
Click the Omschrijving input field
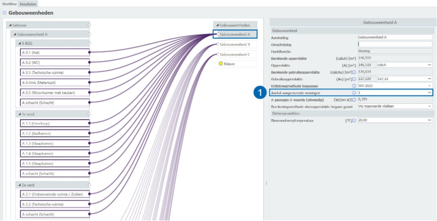395,44
